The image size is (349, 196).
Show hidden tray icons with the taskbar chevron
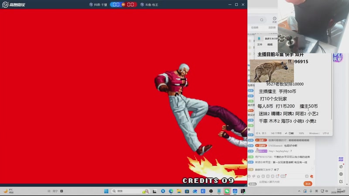pos(299,191)
